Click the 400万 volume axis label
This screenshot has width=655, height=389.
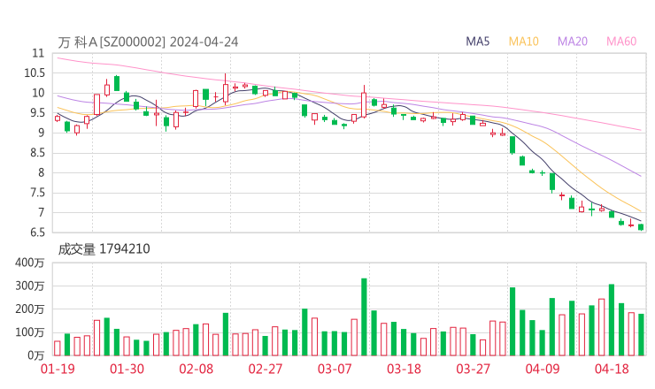[29, 263]
